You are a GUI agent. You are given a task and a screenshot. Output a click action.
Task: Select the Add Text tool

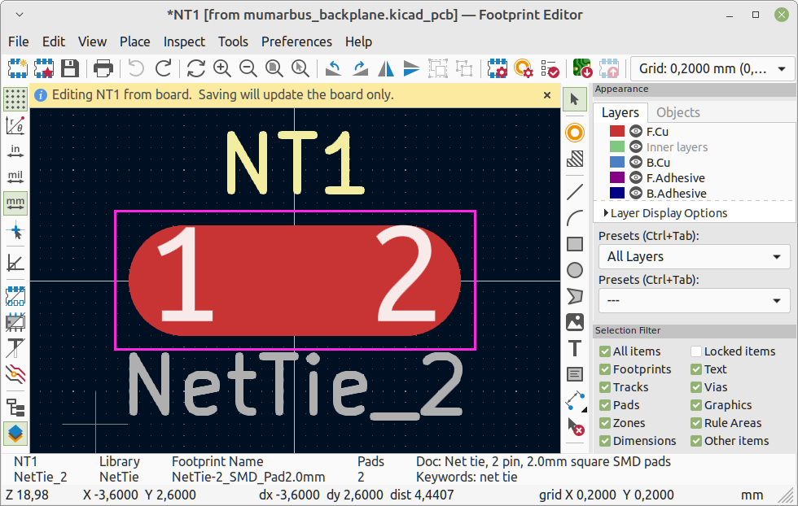[x=574, y=348]
